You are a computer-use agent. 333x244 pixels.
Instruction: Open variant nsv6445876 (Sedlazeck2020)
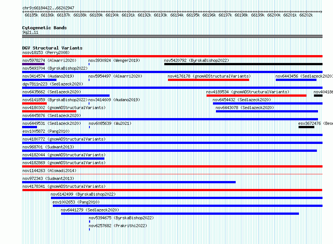[x=52, y=115]
